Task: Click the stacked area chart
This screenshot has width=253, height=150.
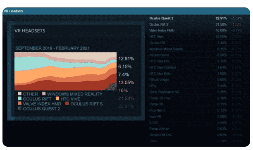Action: tap(65, 71)
